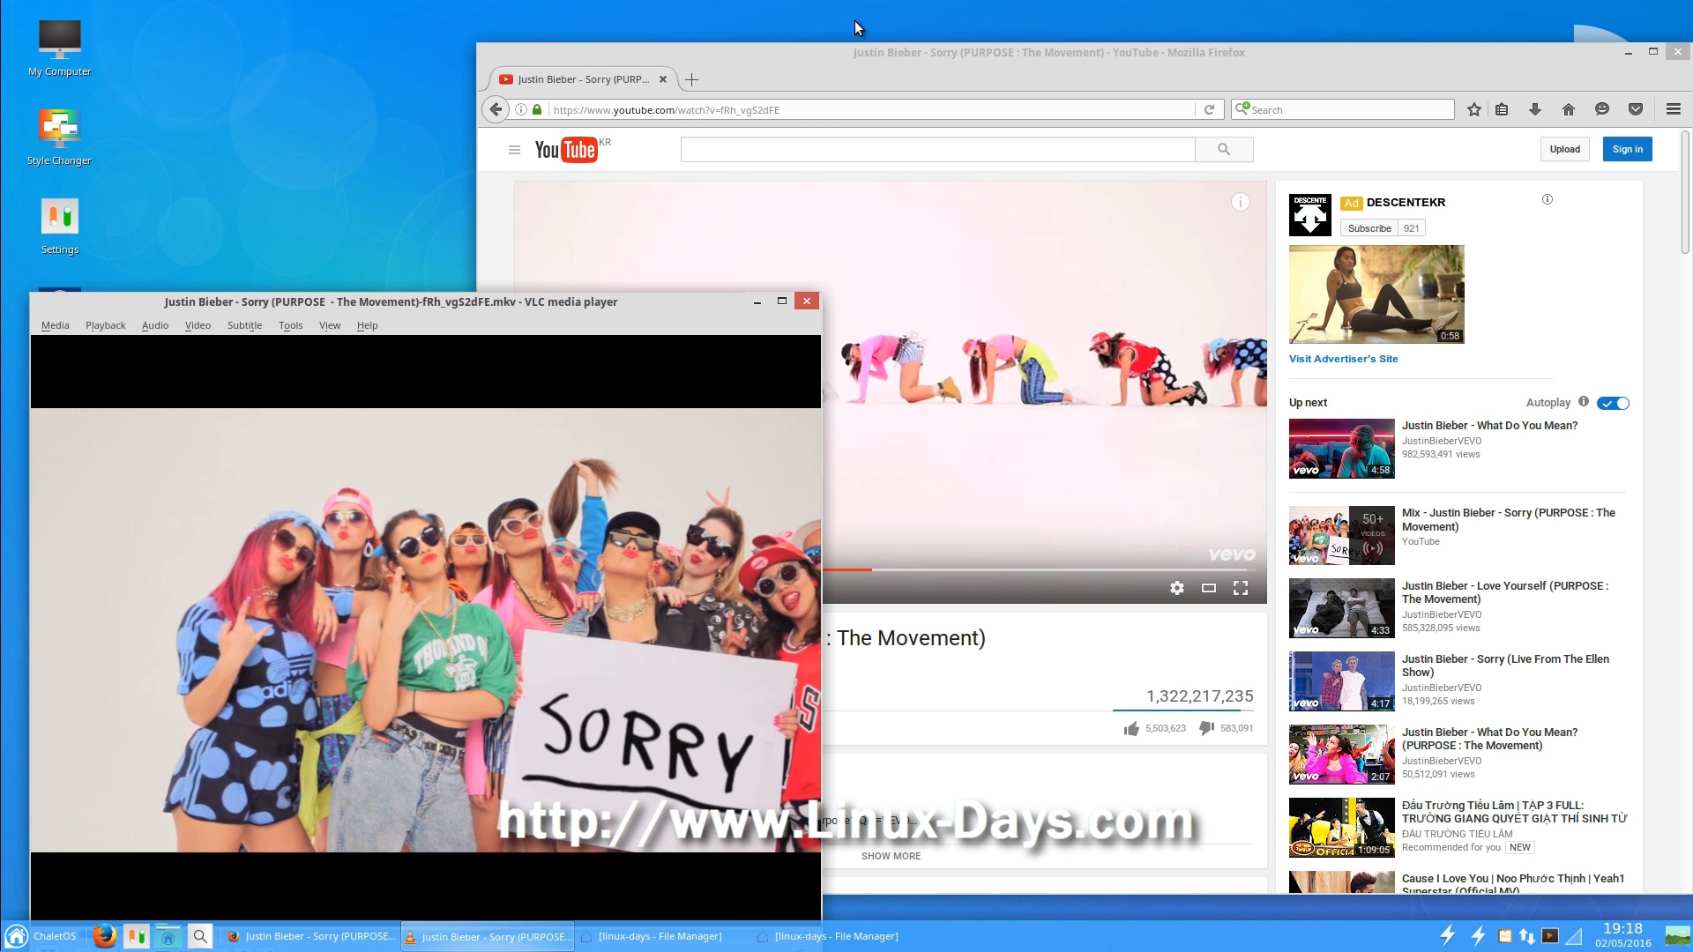Click the Firefox Search box
The image size is (1693, 952).
click(x=1344, y=109)
